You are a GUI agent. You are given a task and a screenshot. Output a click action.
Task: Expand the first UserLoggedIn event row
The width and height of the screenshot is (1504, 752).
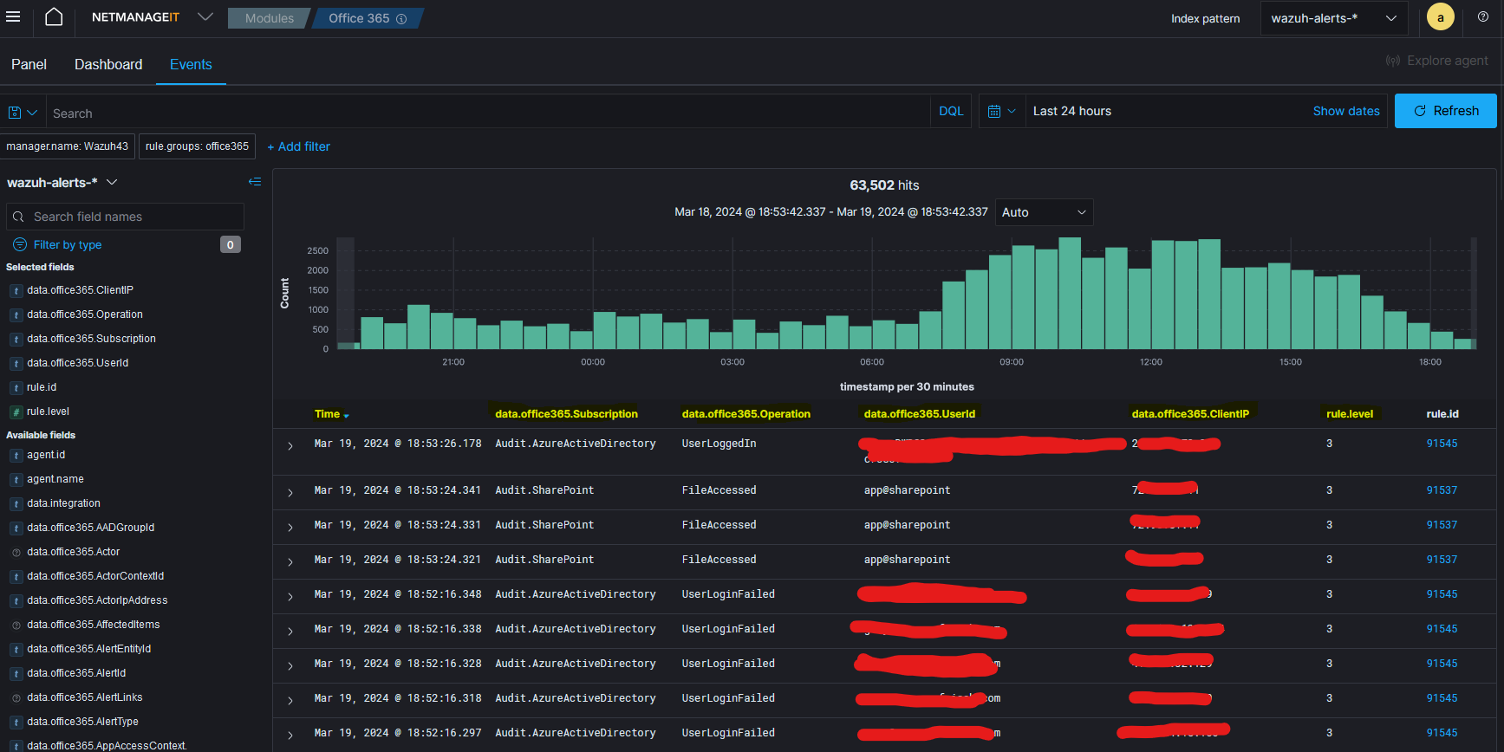pos(290,446)
